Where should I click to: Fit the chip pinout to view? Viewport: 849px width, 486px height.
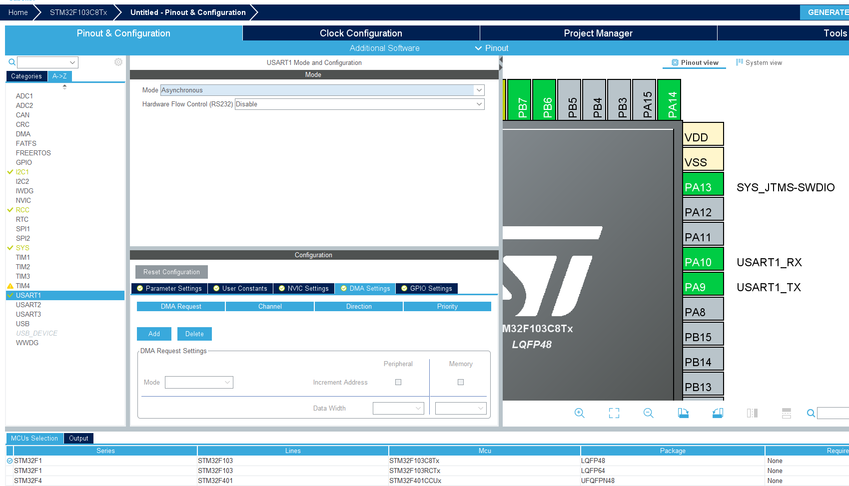coord(614,413)
